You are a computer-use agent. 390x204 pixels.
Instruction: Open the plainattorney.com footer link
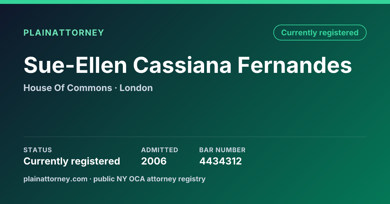pyautogui.click(x=55, y=179)
